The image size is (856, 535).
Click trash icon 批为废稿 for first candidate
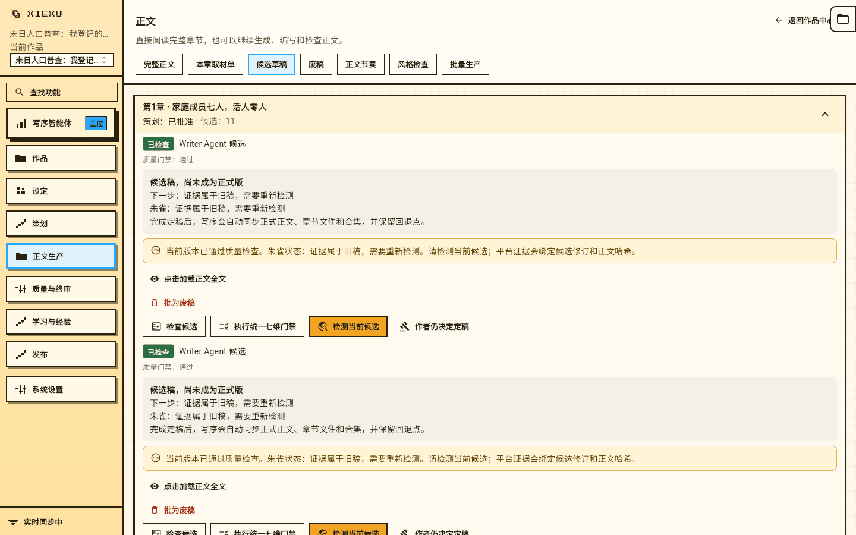[155, 303]
